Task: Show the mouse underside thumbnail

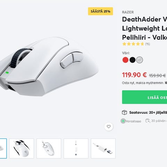Action: point(49,149)
